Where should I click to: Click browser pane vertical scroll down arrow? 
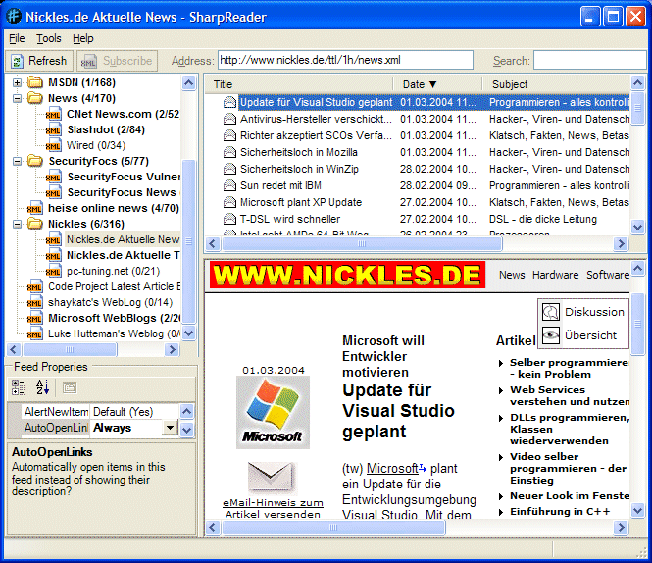tap(637, 510)
